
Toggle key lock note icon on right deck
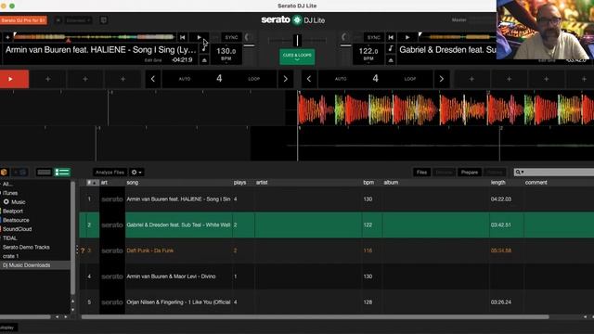(391, 49)
